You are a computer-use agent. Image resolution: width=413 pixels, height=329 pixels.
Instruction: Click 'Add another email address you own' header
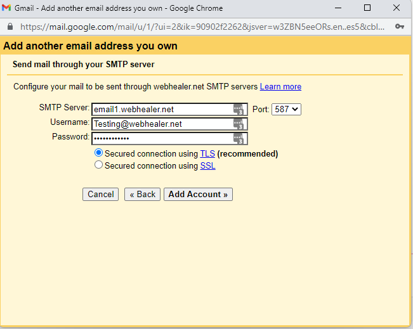coord(90,46)
